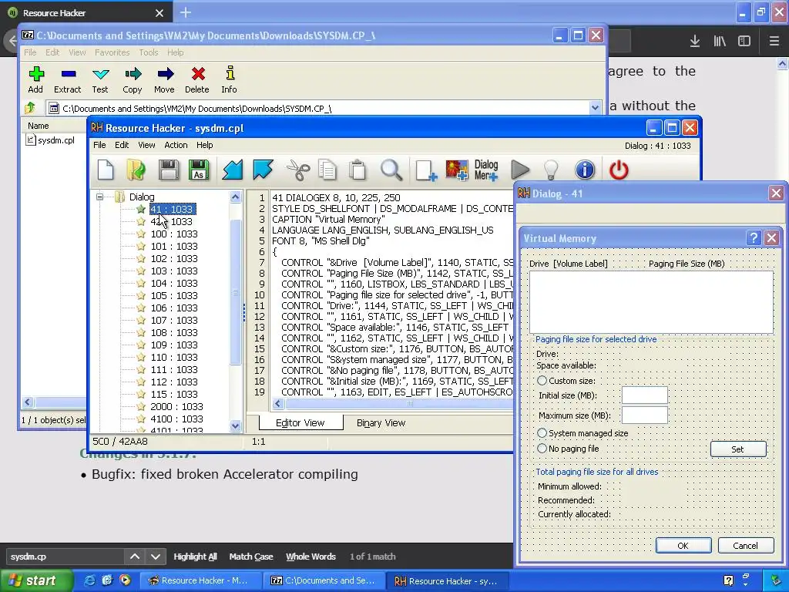Screen dimensions: 789x592
Task: Click the Add new blank resource icon
Action: pos(426,170)
